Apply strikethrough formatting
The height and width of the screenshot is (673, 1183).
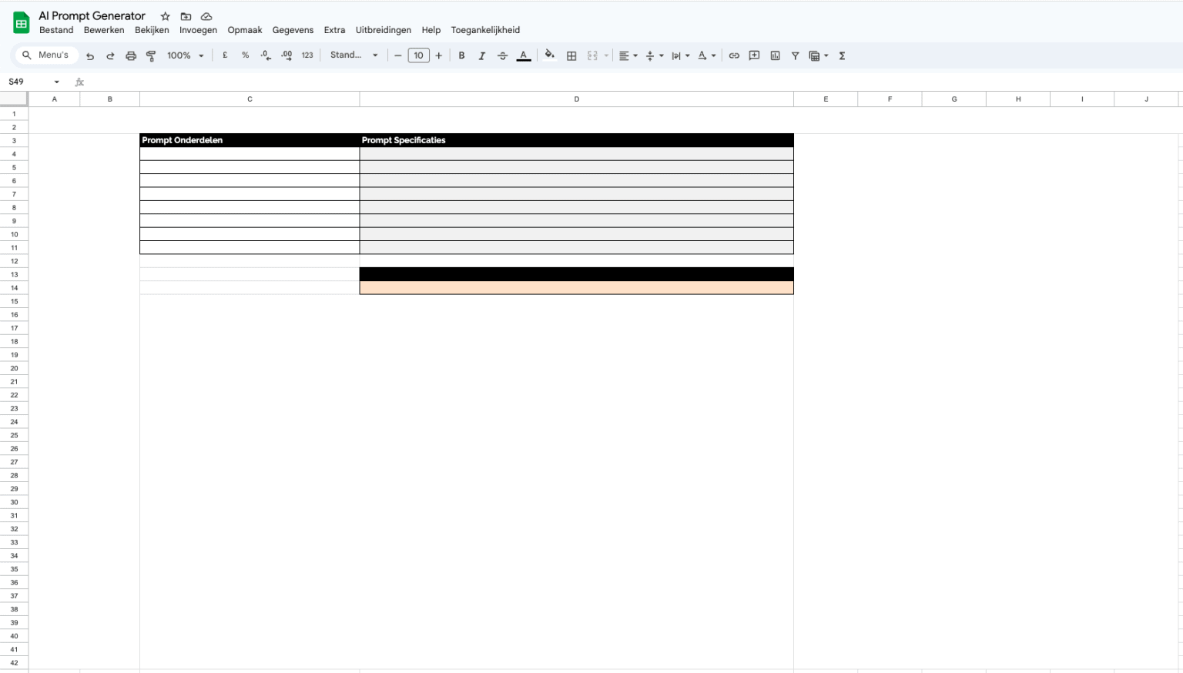(x=502, y=55)
